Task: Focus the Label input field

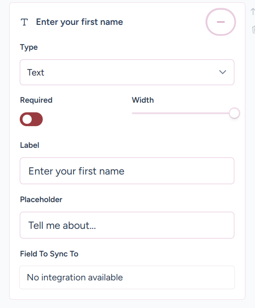Action: pos(127,171)
